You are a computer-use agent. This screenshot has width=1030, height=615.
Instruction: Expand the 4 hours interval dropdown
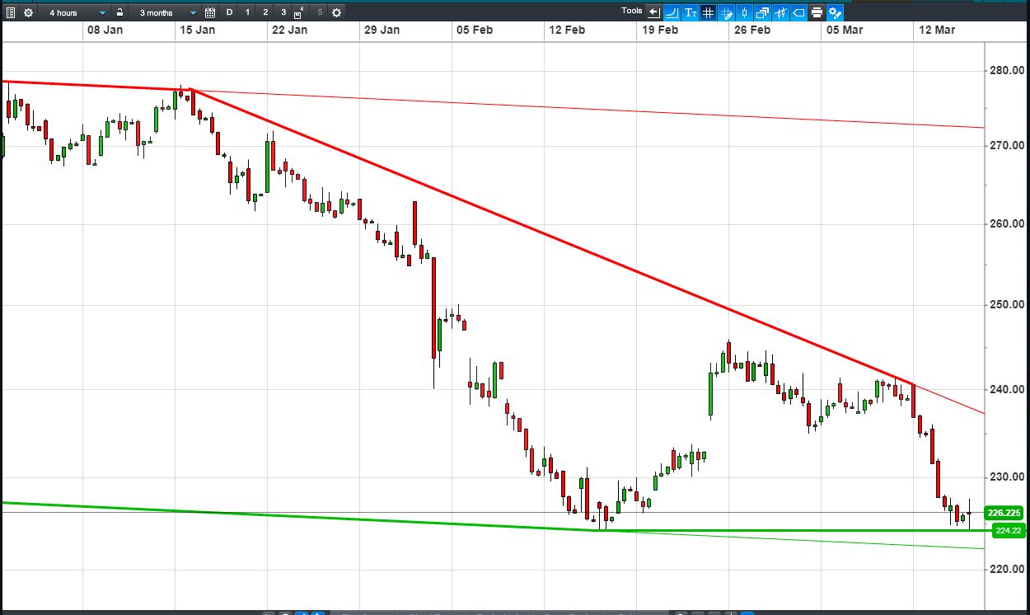tap(76, 12)
